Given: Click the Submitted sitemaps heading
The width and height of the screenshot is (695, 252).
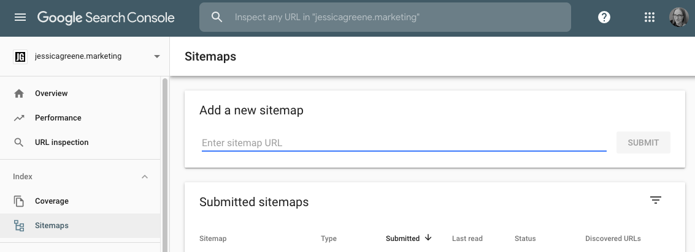Looking at the screenshot, I should click(x=254, y=202).
